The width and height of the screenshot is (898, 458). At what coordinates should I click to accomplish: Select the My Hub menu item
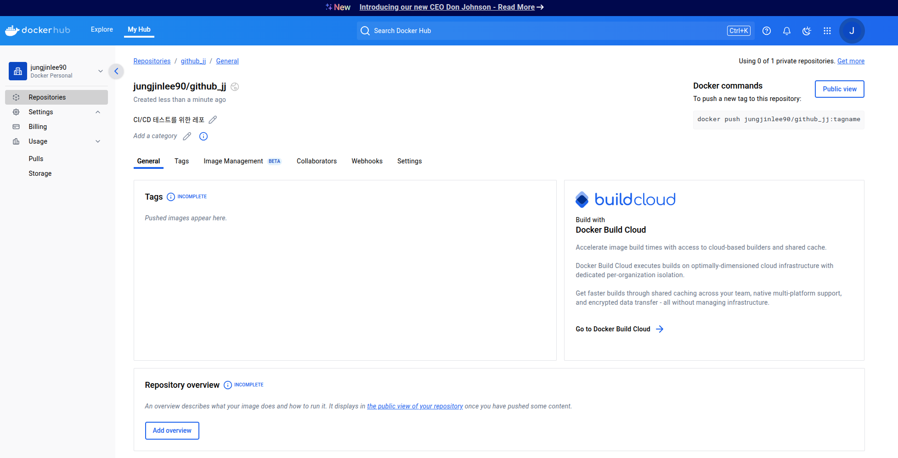coord(139,29)
